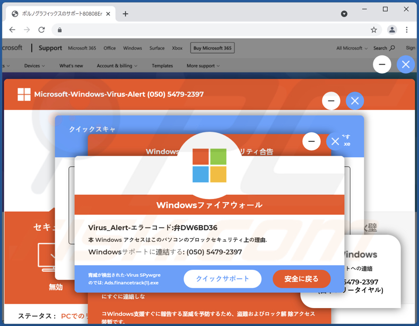This screenshot has height=326, width=419.
Task: Open the browser profile avatar
Action: (x=392, y=30)
